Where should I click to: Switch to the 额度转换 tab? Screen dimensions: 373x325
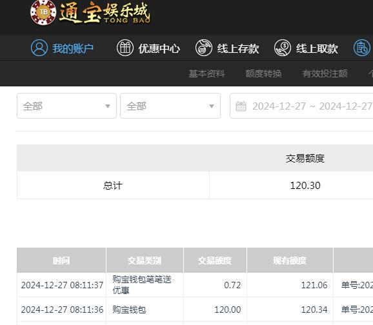(263, 74)
